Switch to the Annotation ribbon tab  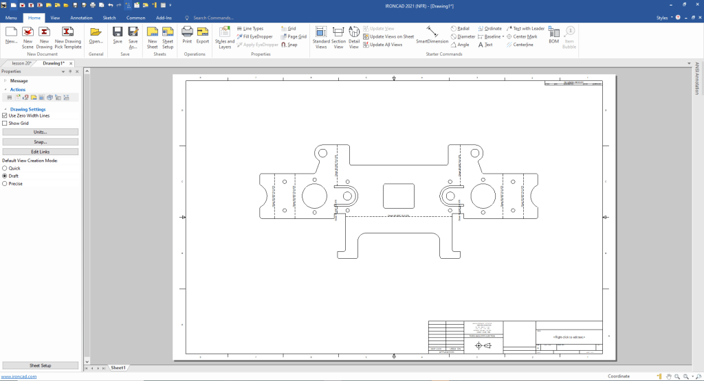pyautogui.click(x=81, y=17)
